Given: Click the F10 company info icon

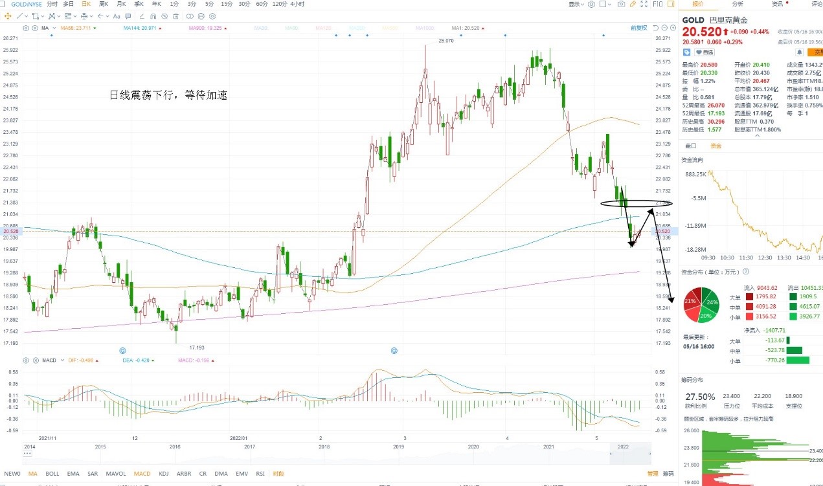Looking at the screenshot, I should (x=657, y=4).
